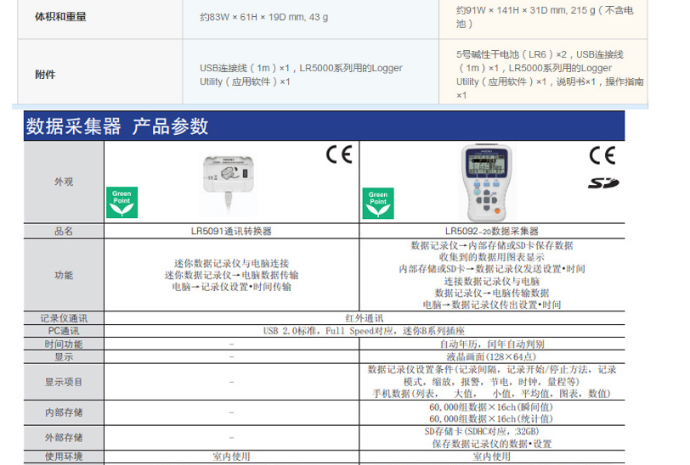
Task: Select the 功能 row header cell
Action: [x=64, y=275]
